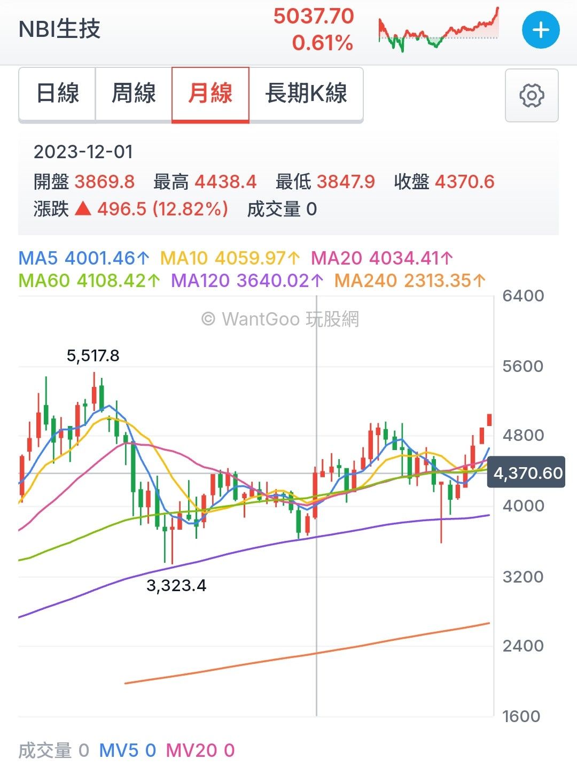Viewport: 577px width, 767px height.
Task: Tap the MA5 4001.46 indicator label
Action: [84, 259]
